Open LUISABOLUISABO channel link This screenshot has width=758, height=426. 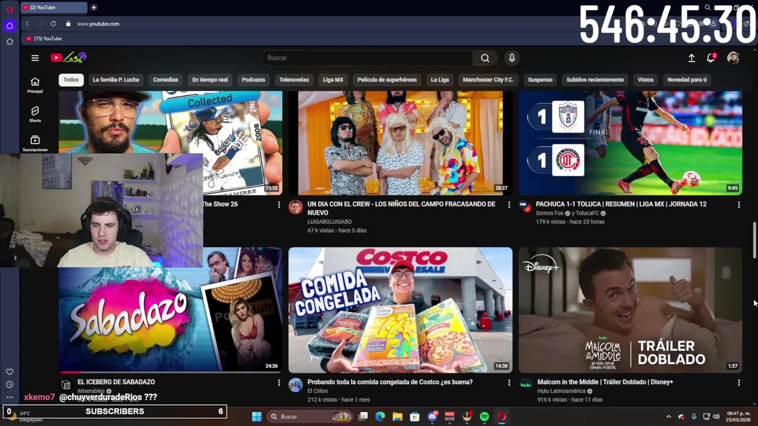point(330,222)
